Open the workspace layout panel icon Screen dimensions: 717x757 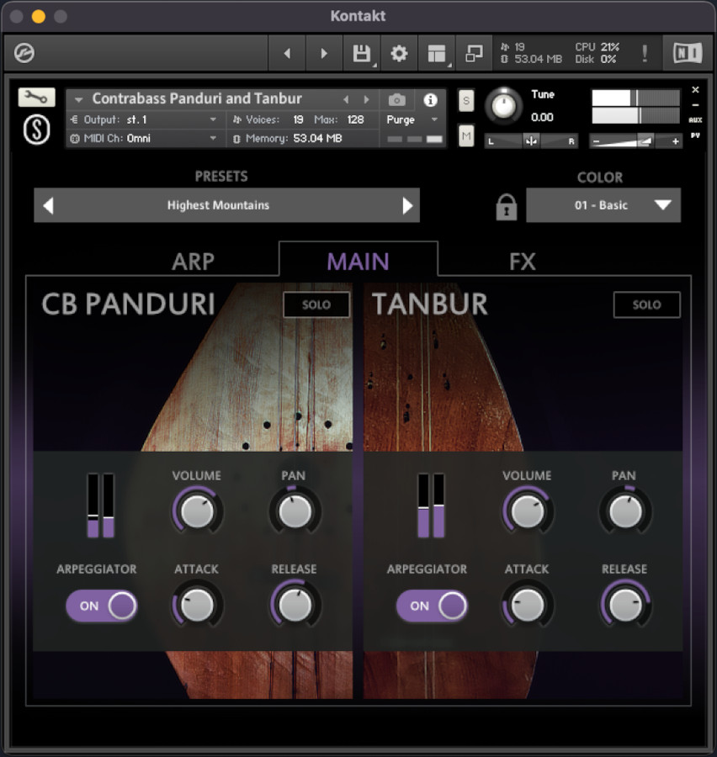tap(437, 53)
